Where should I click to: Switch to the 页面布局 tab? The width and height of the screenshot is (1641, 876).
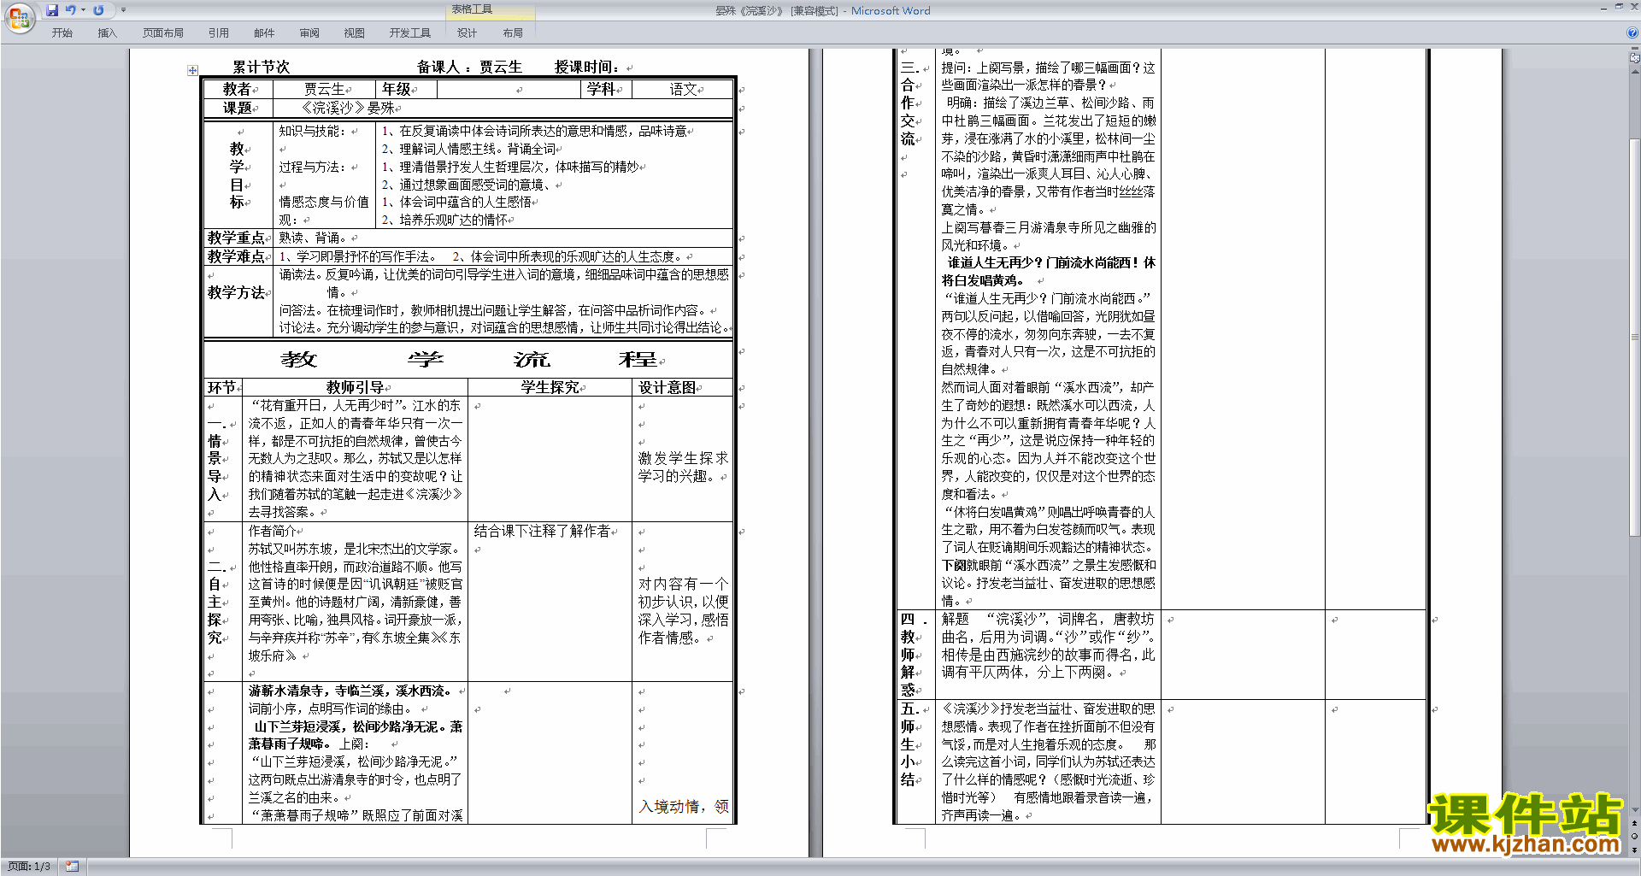click(163, 33)
